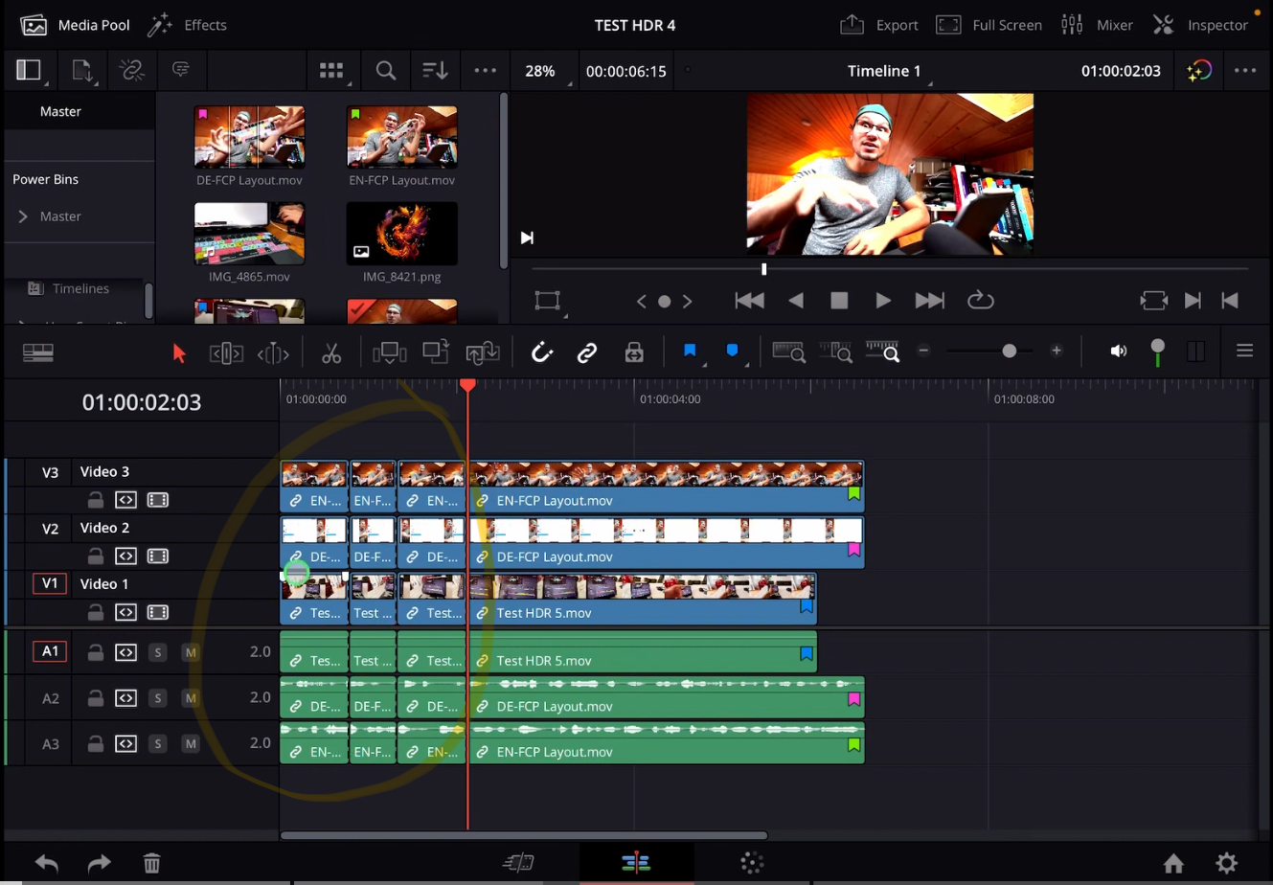Open the flag color dropdown
Viewport: 1273px width, 885px height.
click(x=693, y=352)
